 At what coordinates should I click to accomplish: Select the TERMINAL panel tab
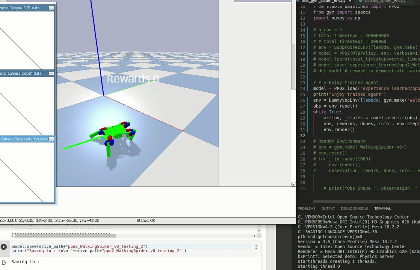(382, 208)
